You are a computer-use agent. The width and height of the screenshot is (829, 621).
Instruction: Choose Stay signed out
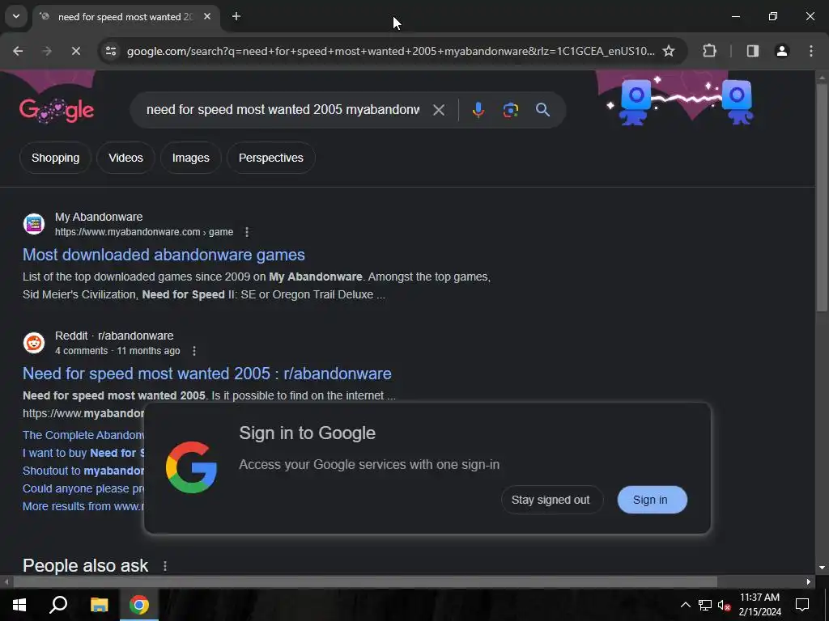click(551, 500)
